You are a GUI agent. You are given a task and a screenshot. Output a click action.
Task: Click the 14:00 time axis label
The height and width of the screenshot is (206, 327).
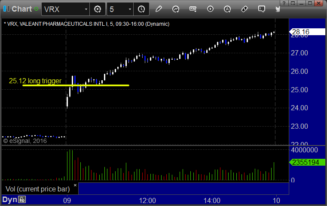(x=212, y=200)
